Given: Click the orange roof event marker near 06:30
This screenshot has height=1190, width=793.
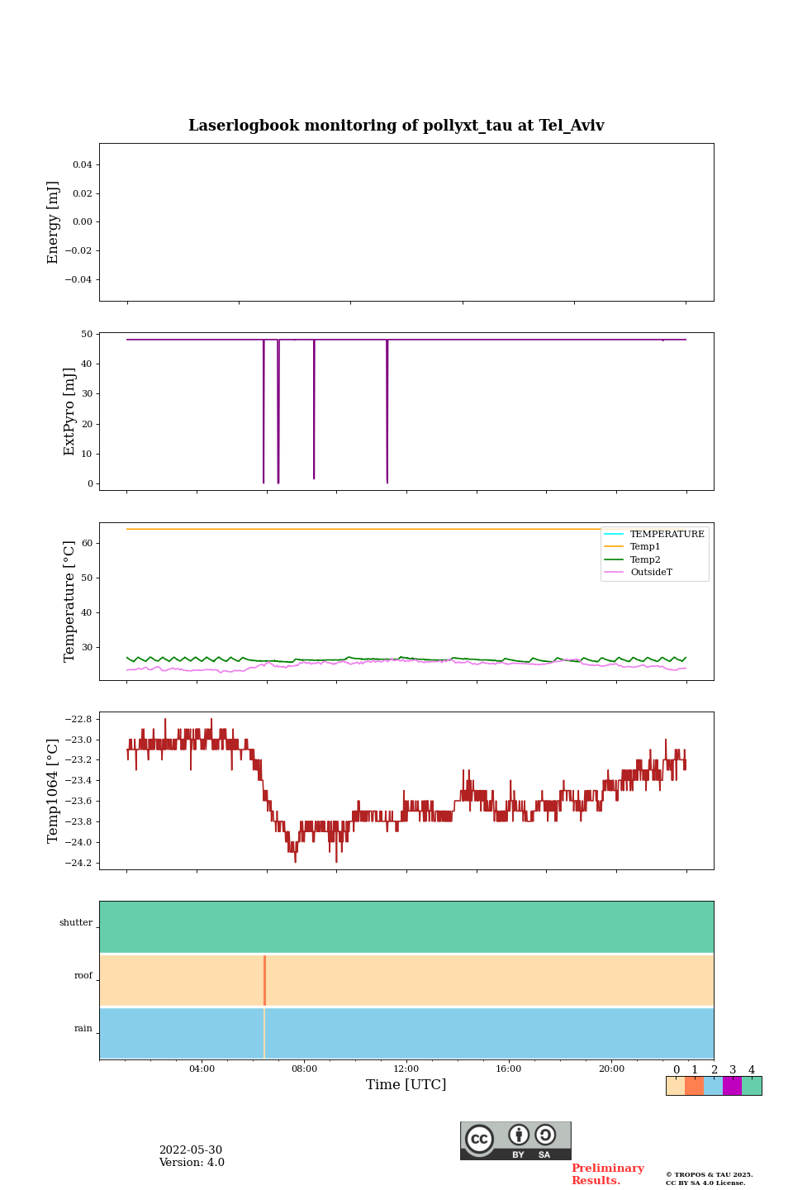Looking at the screenshot, I should 264,980.
